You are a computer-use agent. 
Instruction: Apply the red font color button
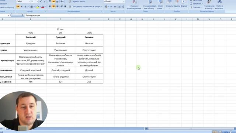[43, 7]
